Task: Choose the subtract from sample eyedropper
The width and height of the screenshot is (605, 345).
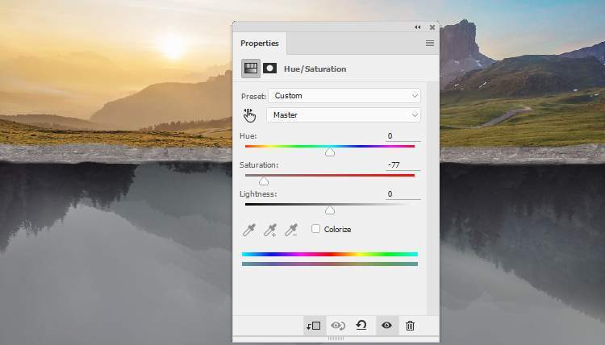Action: point(291,230)
